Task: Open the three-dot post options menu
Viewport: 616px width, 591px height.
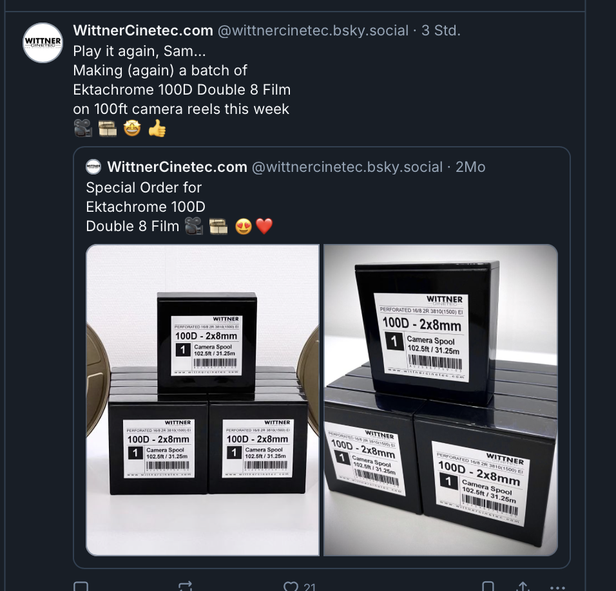Action: tap(558, 588)
